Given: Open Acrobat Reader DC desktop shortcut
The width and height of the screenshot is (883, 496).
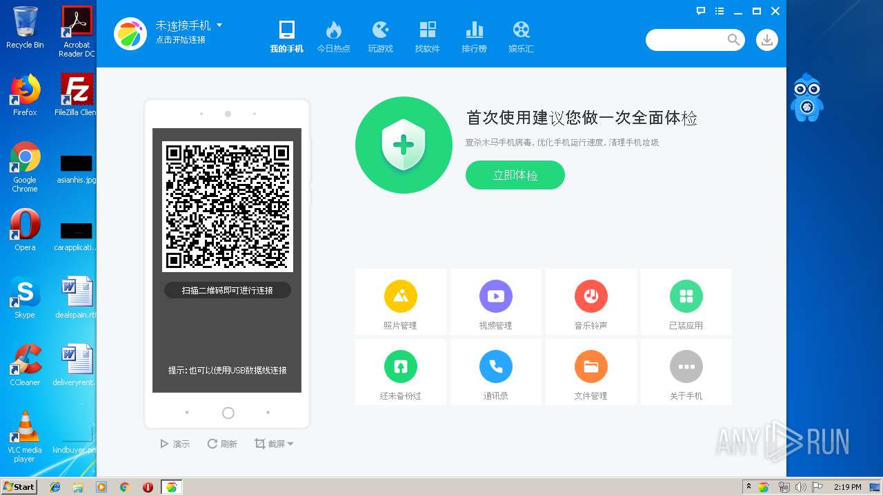Looking at the screenshot, I should tap(77, 32).
